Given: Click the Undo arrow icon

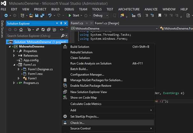Looking at the screenshot, I should tap(50, 16).
